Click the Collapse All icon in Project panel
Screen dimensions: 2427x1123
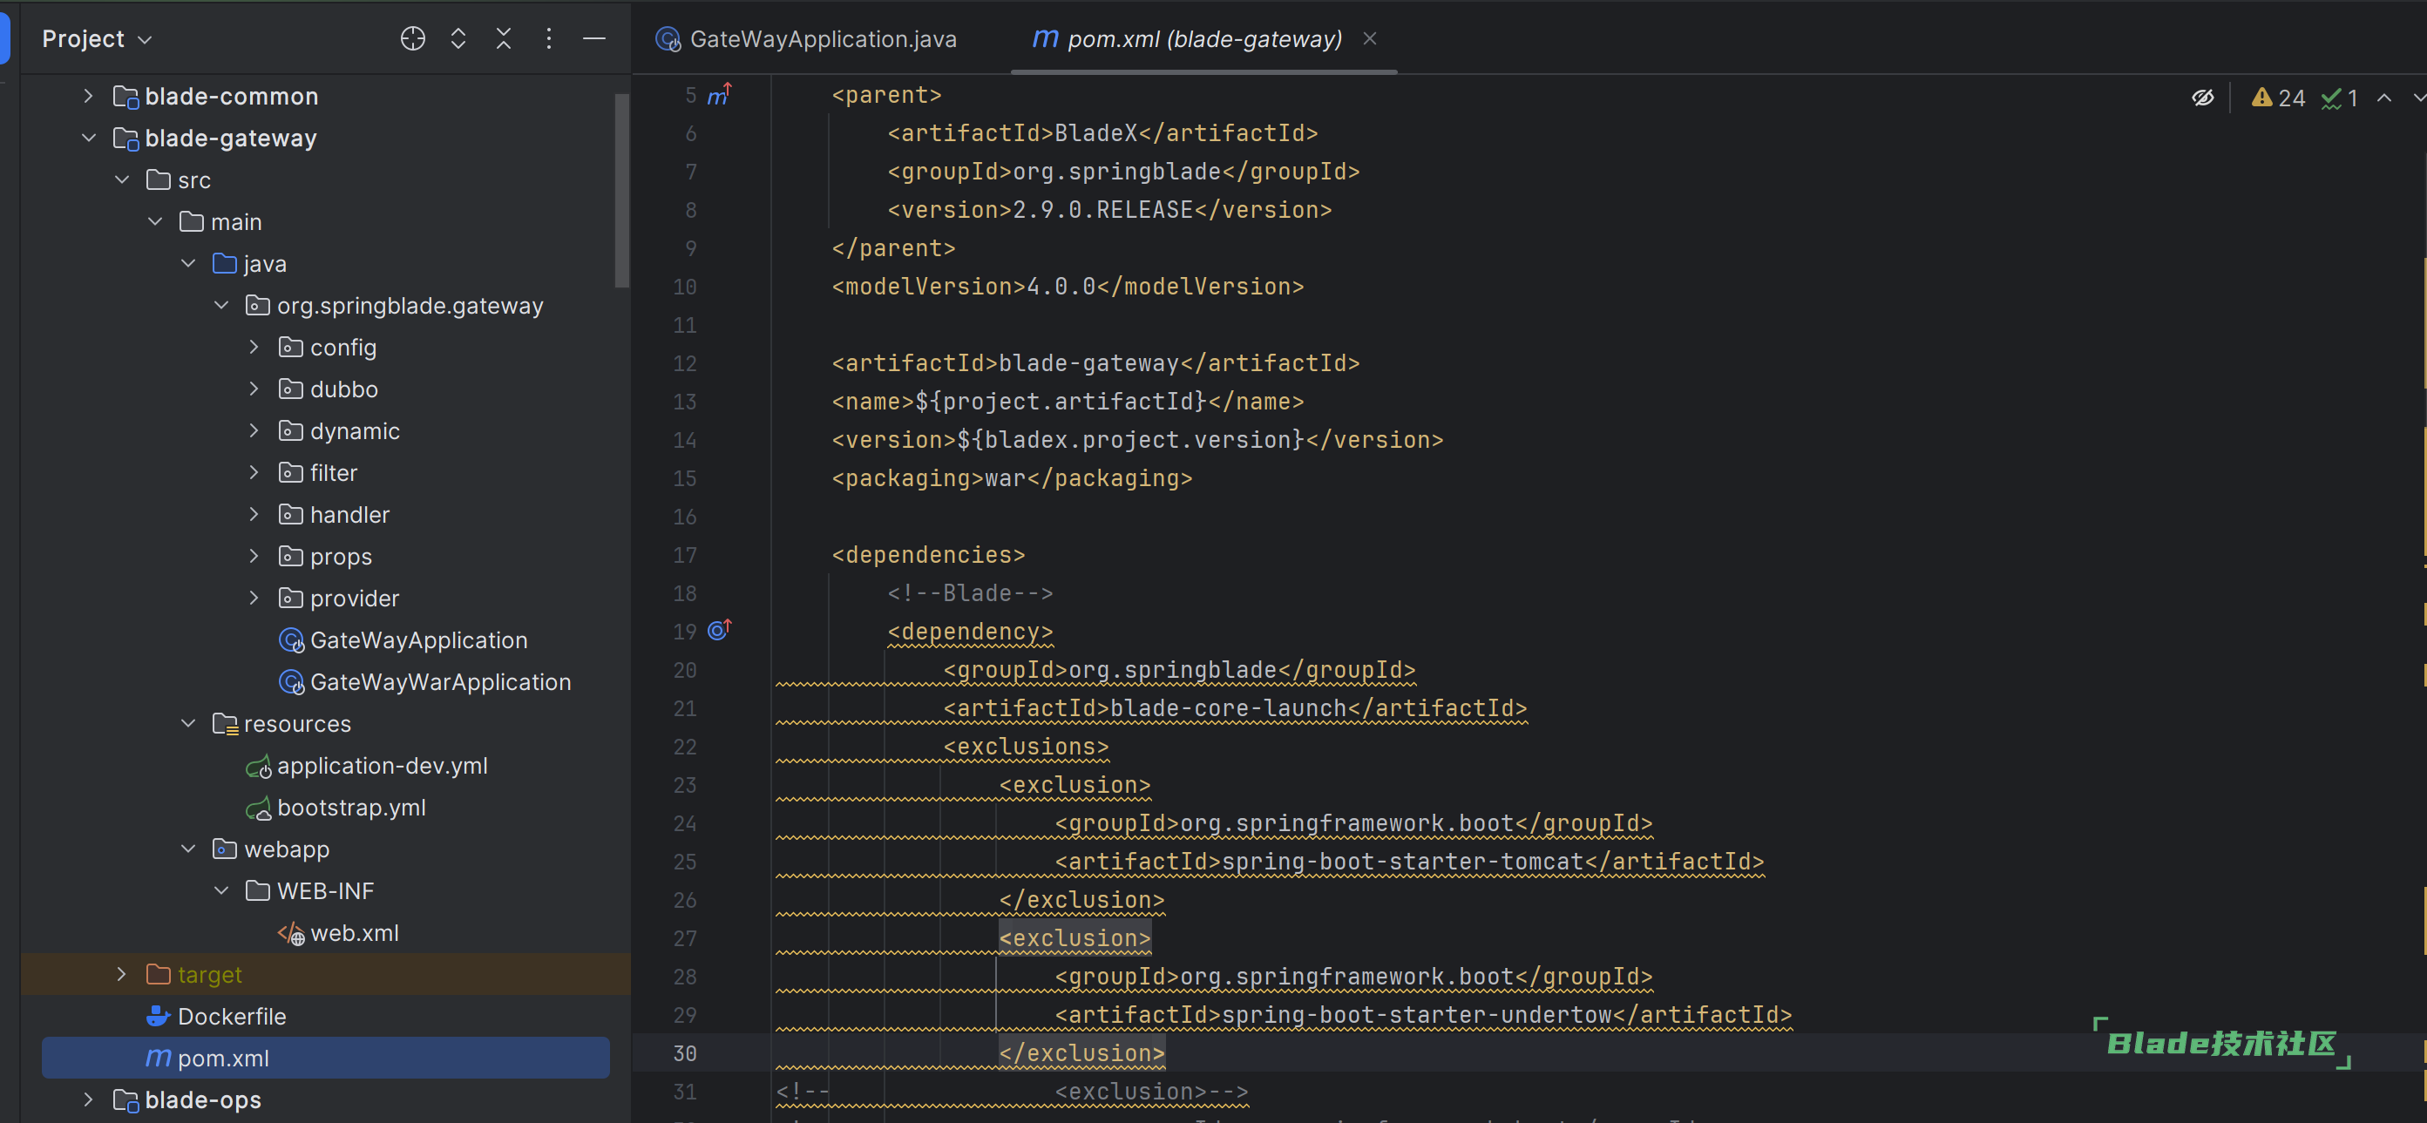pyautogui.click(x=503, y=38)
